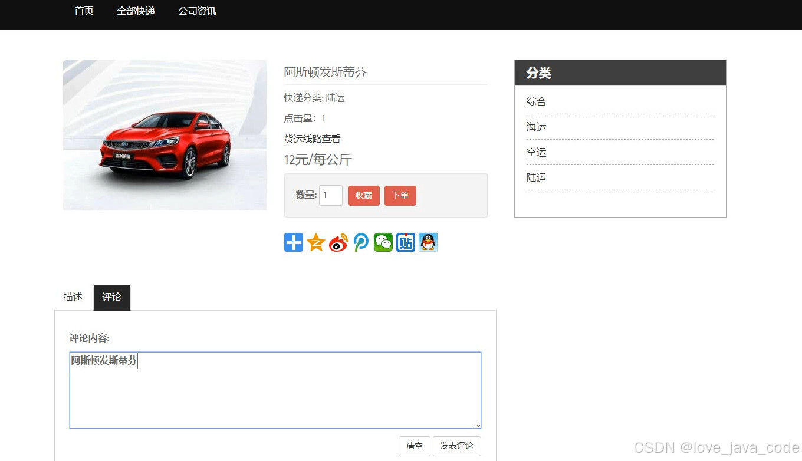Open 全部快递 in the top navigation
The image size is (802, 461).
click(136, 11)
